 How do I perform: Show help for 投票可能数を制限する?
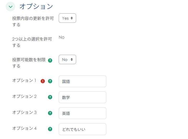coord(50,60)
